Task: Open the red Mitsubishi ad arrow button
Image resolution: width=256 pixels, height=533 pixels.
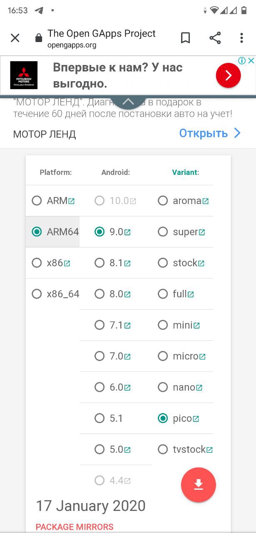Action: (x=228, y=75)
